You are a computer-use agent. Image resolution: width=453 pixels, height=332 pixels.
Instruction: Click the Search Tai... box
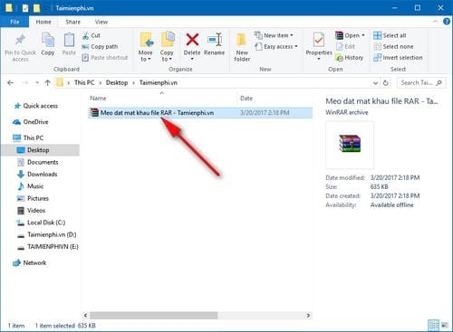point(421,82)
